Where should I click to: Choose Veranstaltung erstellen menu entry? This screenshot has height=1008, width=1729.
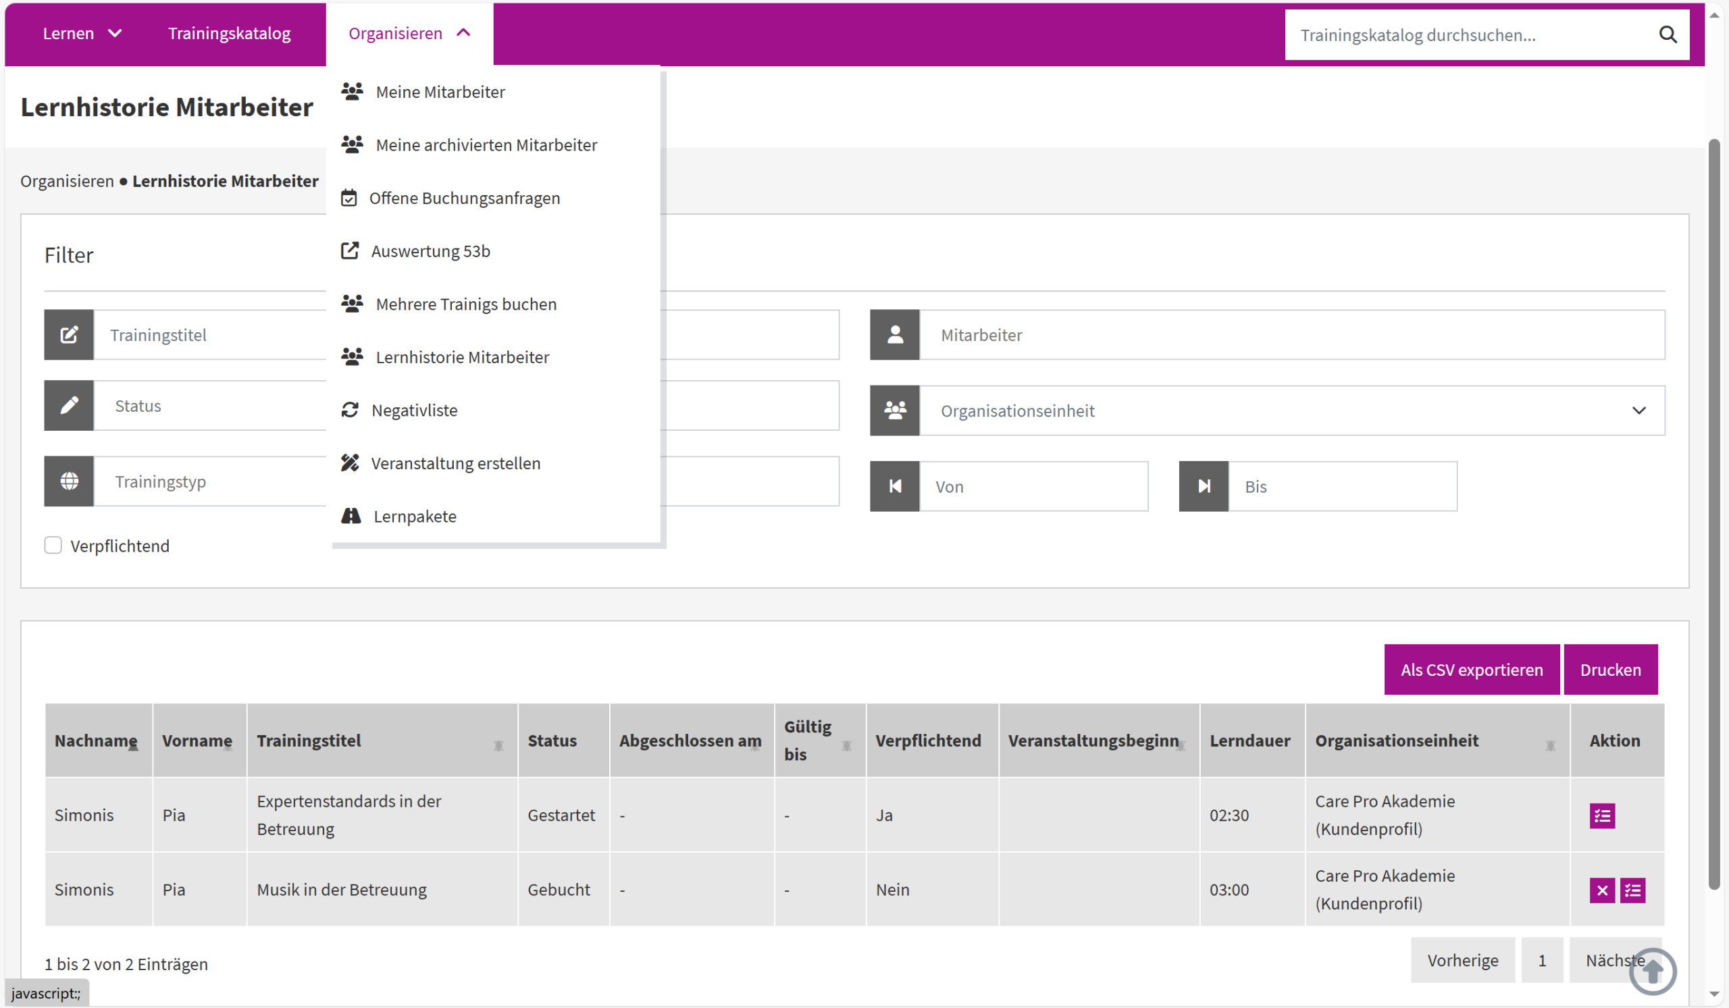455,463
